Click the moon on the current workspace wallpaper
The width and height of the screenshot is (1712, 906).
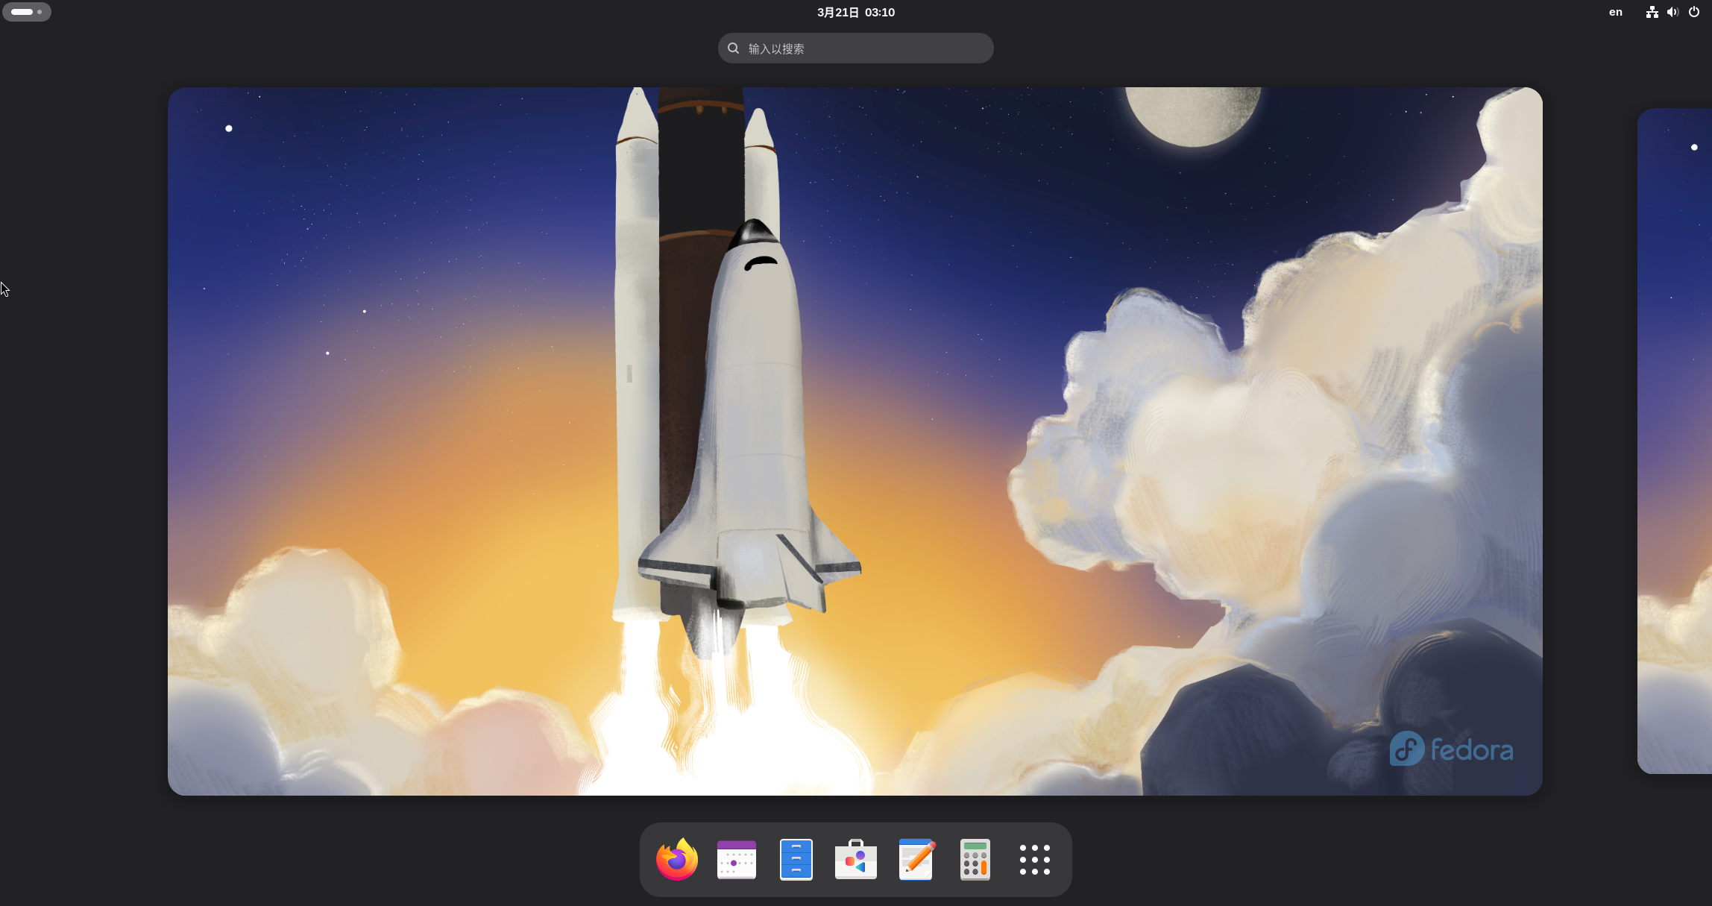pos(1192,113)
